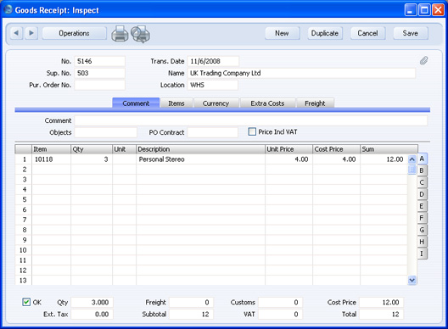Maximize the Goods Receipt window
The height and width of the screenshot is (329, 448).
424,10
